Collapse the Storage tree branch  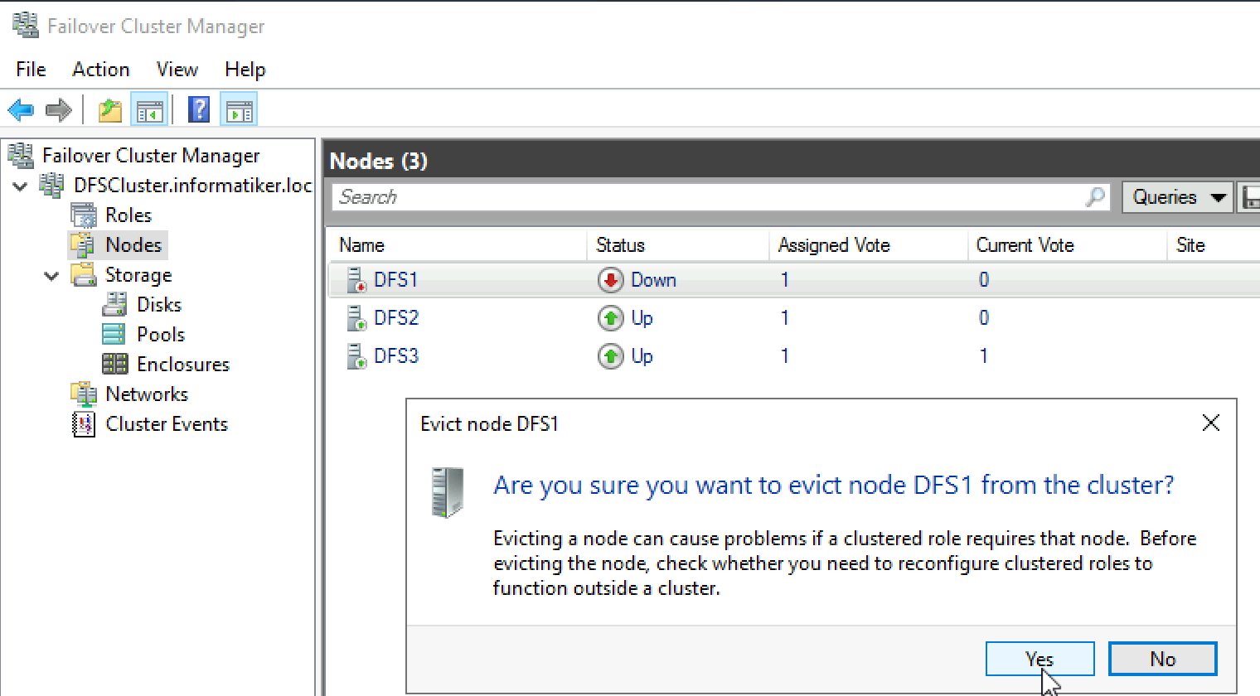click(51, 274)
